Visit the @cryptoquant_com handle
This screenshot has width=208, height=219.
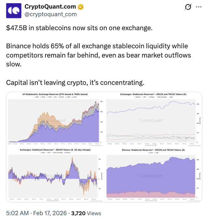50,14
